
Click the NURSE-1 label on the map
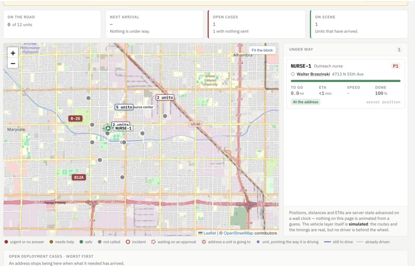(x=124, y=128)
